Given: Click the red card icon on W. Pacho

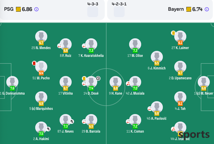Looking at the screenshot, I should click(x=34, y=63).
